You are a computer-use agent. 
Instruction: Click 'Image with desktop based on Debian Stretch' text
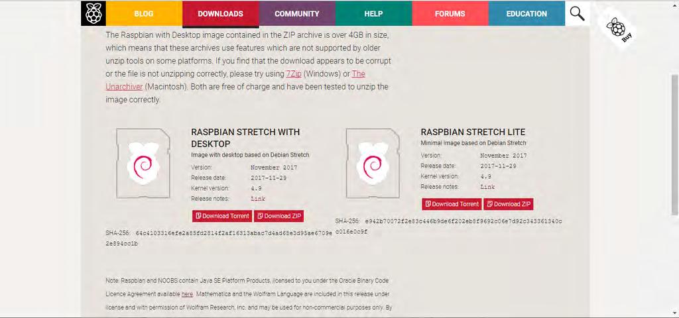coord(250,155)
